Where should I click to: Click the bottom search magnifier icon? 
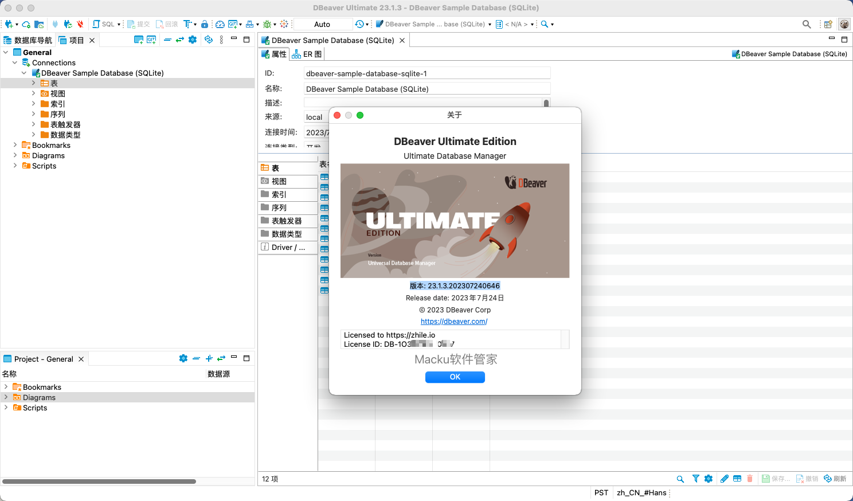680,479
